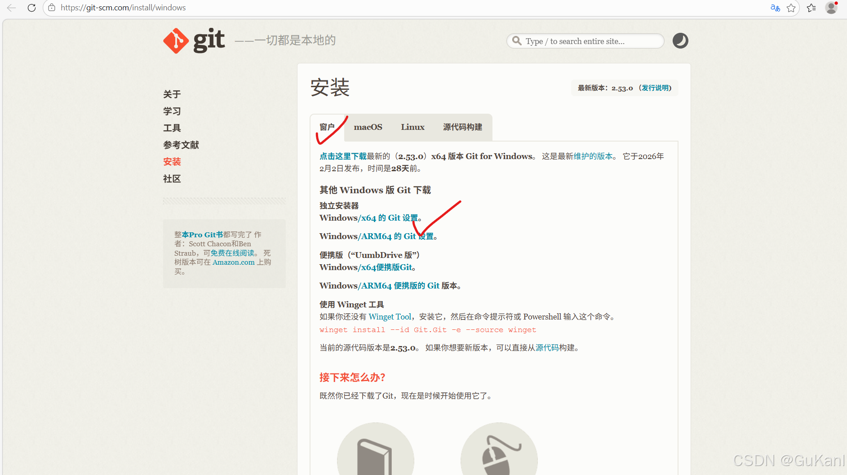Click the translate page icon
The height and width of the screenshot is (475, 847).
tap(775, 8)
